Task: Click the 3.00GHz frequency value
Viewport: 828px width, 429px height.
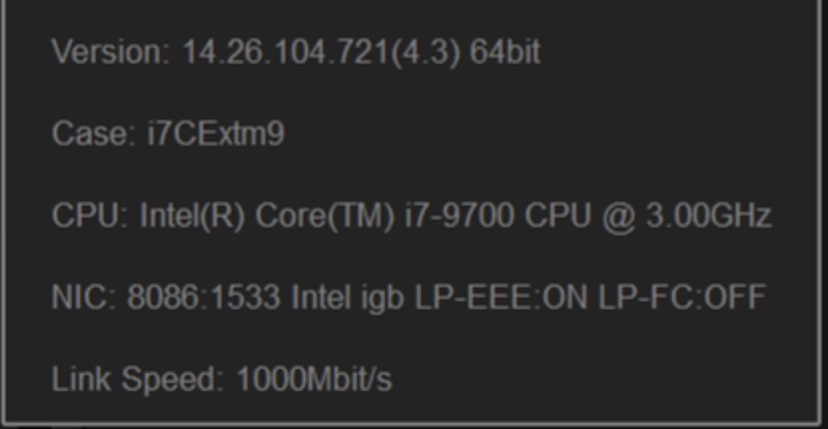Action: click(708, 215)
